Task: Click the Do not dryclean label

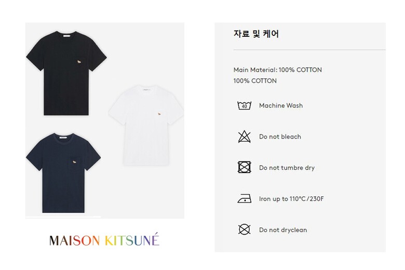Action: click(x=283, y=230)
